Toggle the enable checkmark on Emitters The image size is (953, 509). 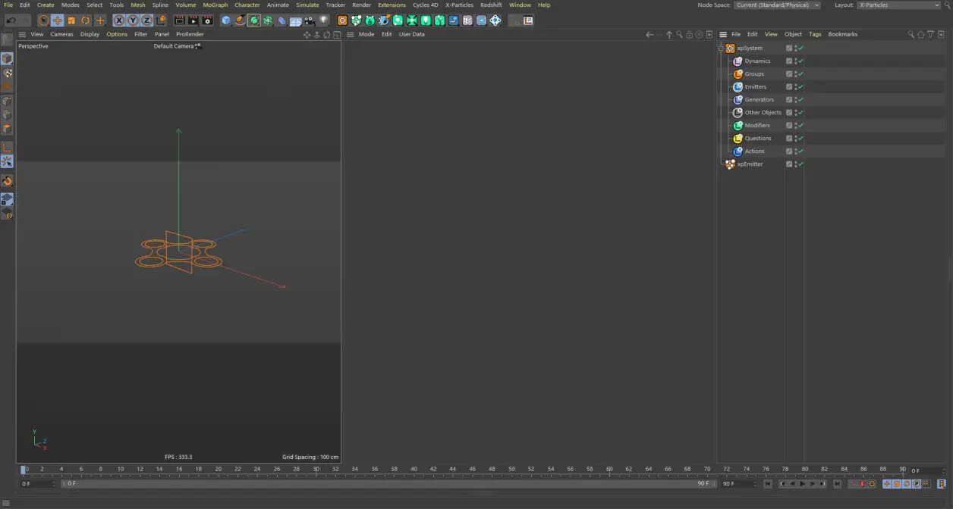tap(800, 86)
